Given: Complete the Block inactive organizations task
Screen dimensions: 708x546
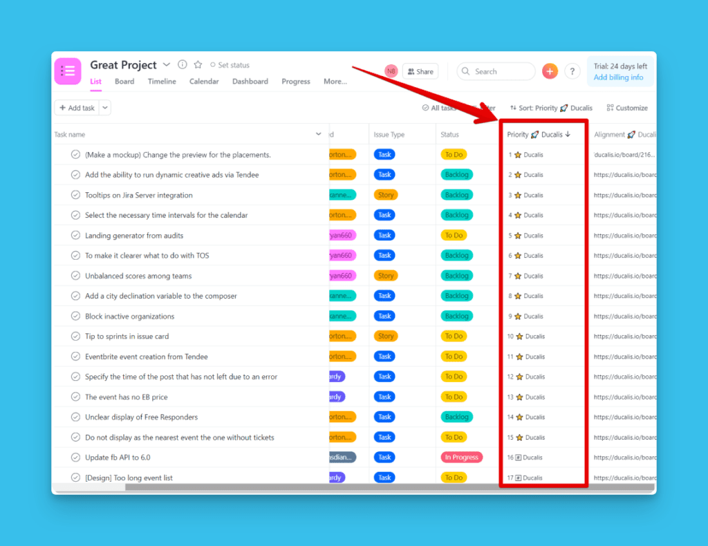Looking at the screenshot, I should click(75, 315).
